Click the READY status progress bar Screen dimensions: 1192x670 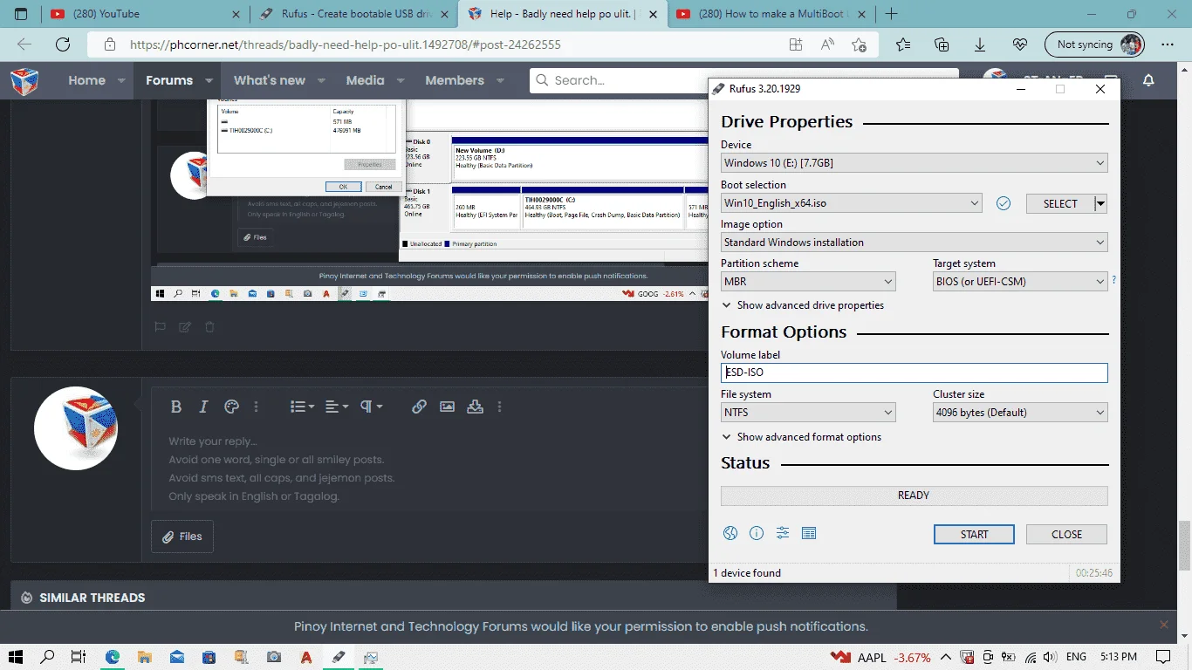pyautogui.click(x=914, y=496)
